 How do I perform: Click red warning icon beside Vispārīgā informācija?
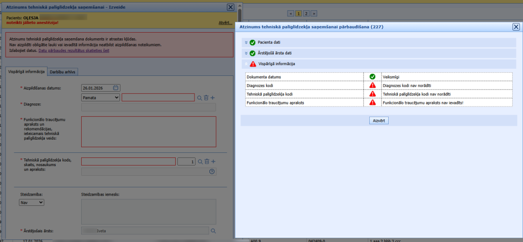coord(253,64)
